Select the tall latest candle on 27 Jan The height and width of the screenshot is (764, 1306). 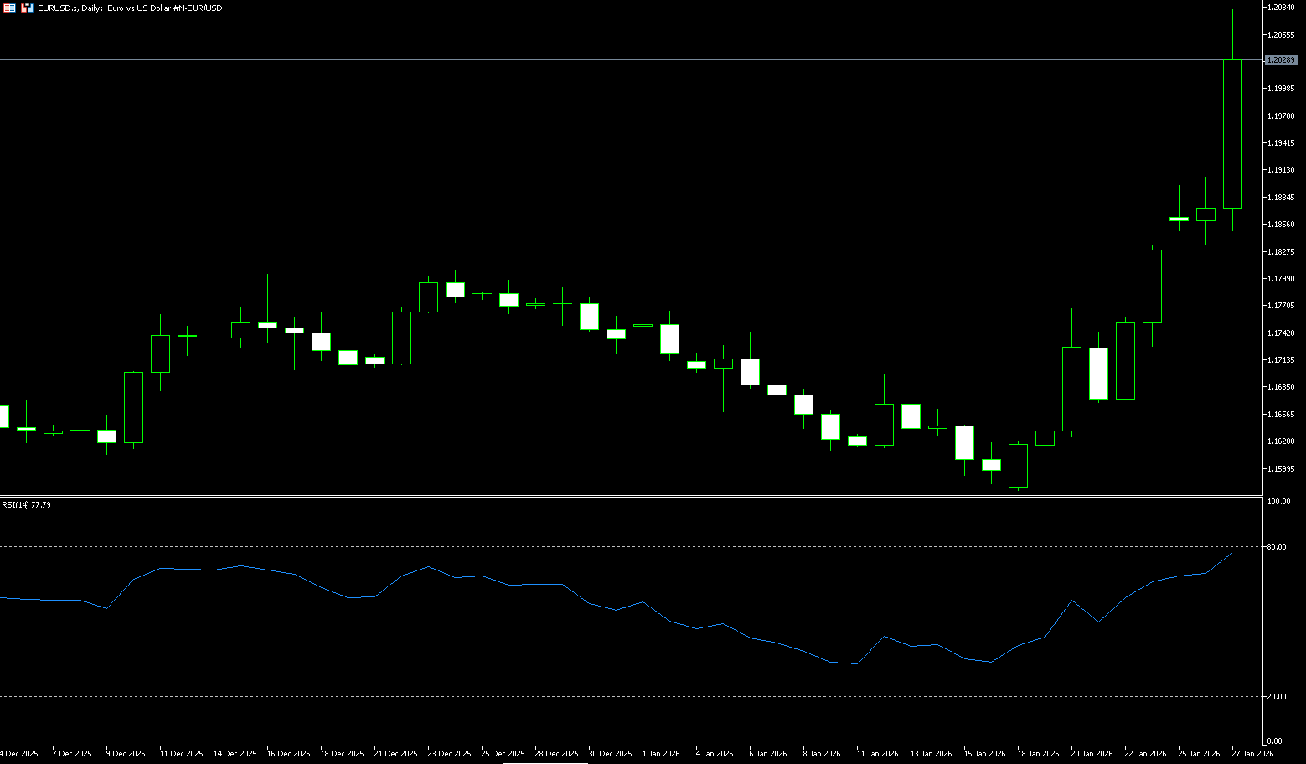point(1232,134)
